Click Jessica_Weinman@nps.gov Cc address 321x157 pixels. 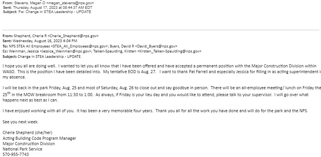point(65,51)
